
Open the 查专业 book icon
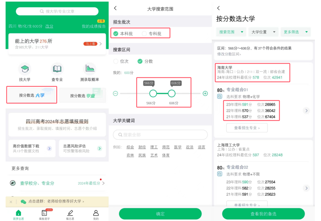(57, 69)
